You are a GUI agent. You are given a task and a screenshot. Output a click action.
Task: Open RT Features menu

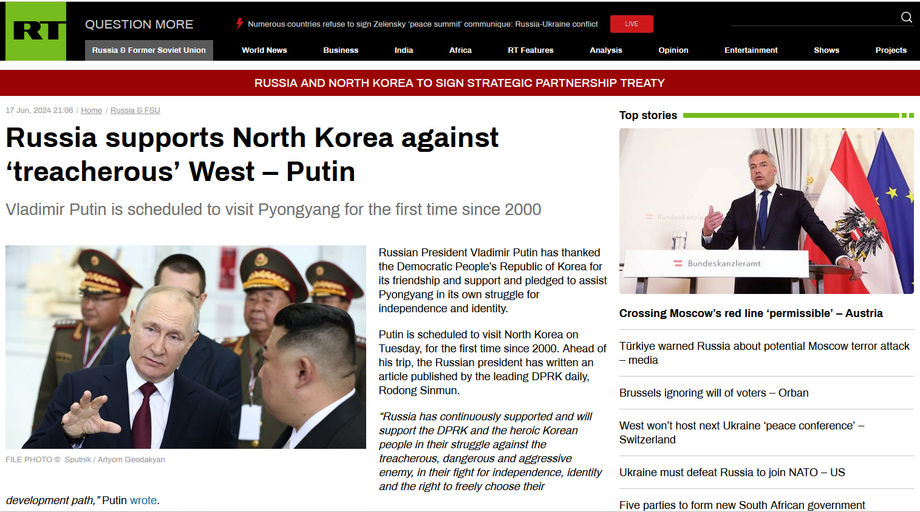coord(531,50)
